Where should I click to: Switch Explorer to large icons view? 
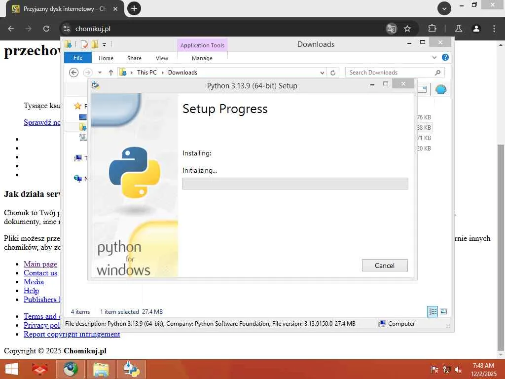click(x=443, y=312)
